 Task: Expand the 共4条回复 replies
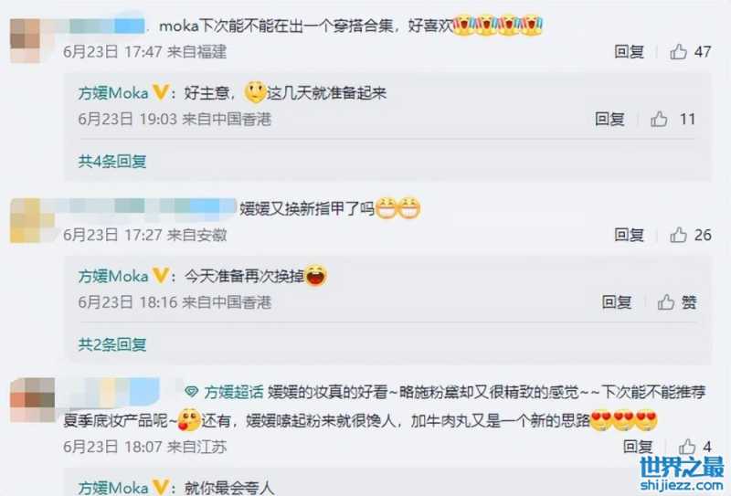point(112,162)
